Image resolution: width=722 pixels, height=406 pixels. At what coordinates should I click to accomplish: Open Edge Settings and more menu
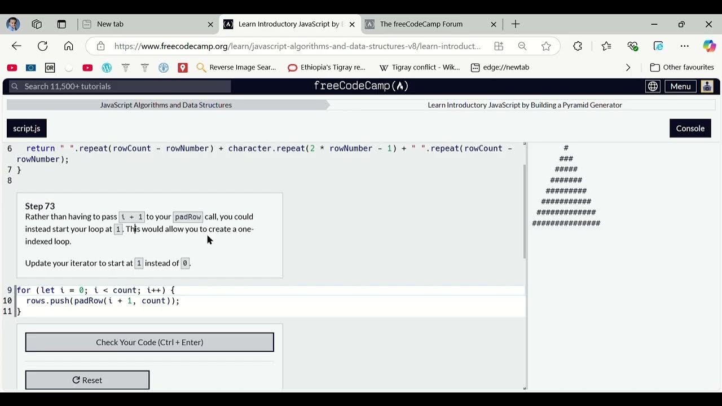click(684, 46)
